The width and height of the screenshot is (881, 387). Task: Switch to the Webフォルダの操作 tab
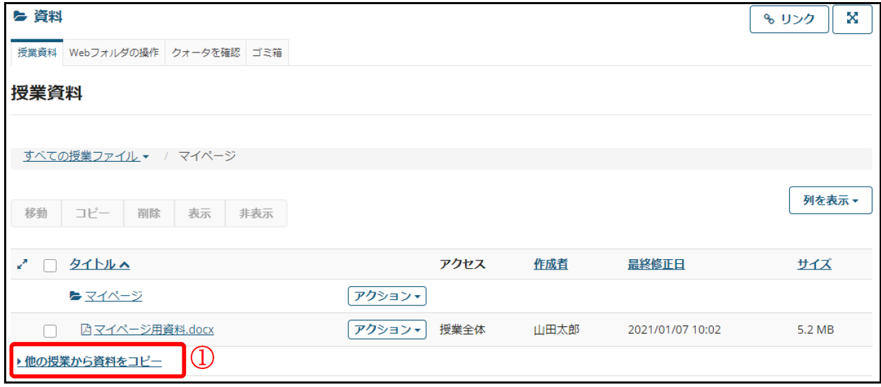(114, 53)
